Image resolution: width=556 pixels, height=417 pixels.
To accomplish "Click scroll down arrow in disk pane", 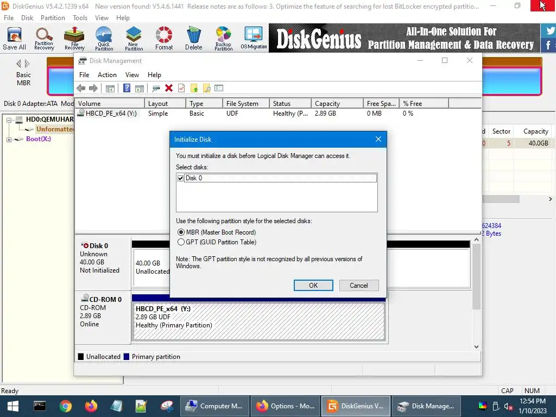I will [477, 347].
